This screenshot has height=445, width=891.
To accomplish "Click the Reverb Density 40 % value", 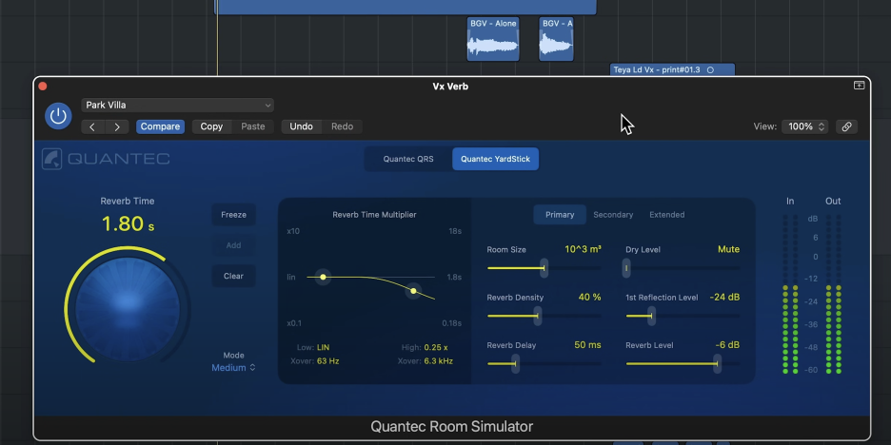I will point(590,297).
